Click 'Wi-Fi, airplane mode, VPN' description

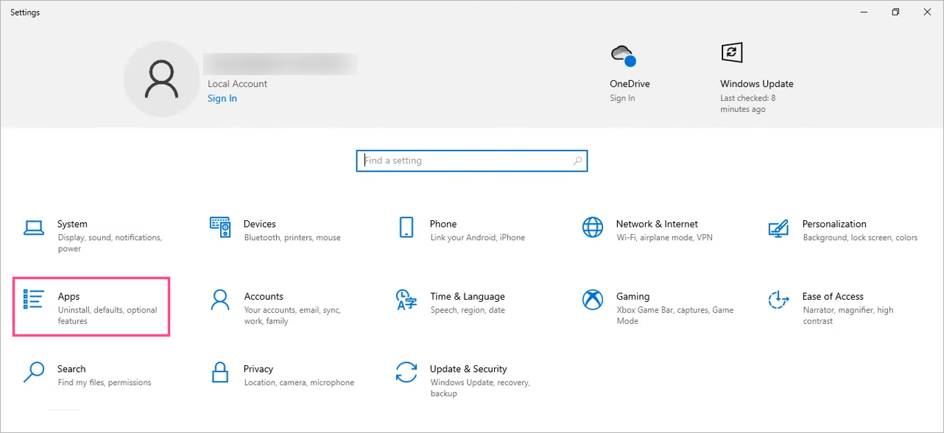click(664, 238)
